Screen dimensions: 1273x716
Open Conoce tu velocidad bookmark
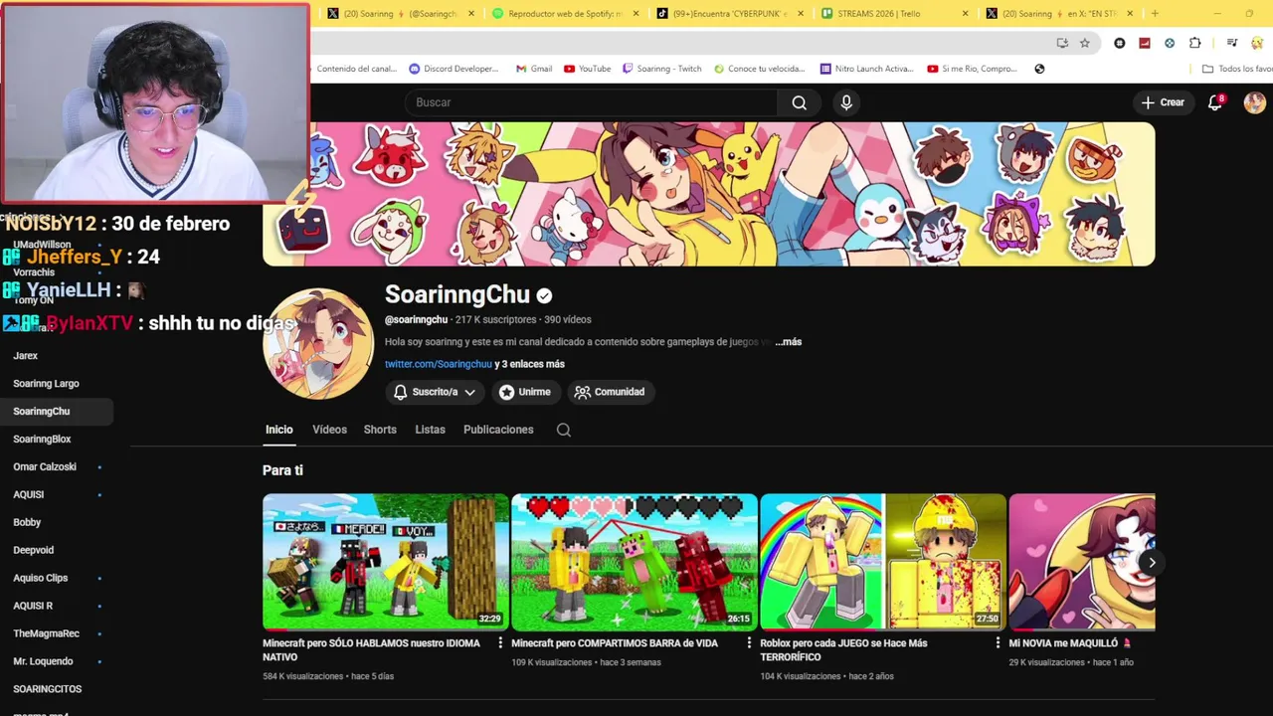pyautogui.click(x=759, y=69)
